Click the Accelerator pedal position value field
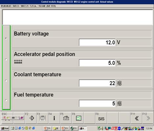This screenshot has height=131, width=154. 97,63
